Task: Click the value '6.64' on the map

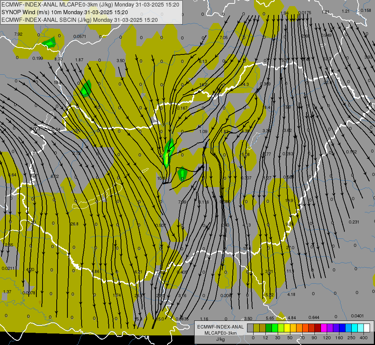Action: pyautogui.click(x=12, y=175)
